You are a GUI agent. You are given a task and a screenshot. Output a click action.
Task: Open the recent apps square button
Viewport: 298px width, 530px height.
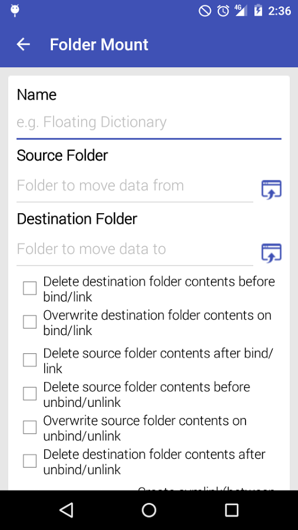pos(232,510)
